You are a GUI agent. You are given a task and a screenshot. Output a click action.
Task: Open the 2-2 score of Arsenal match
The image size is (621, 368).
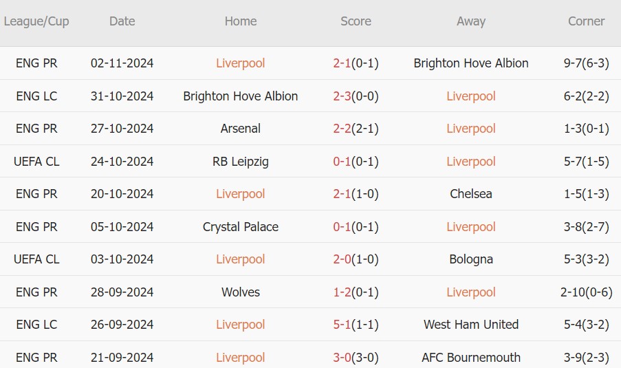pyautogui.click(x=342, y=129)
